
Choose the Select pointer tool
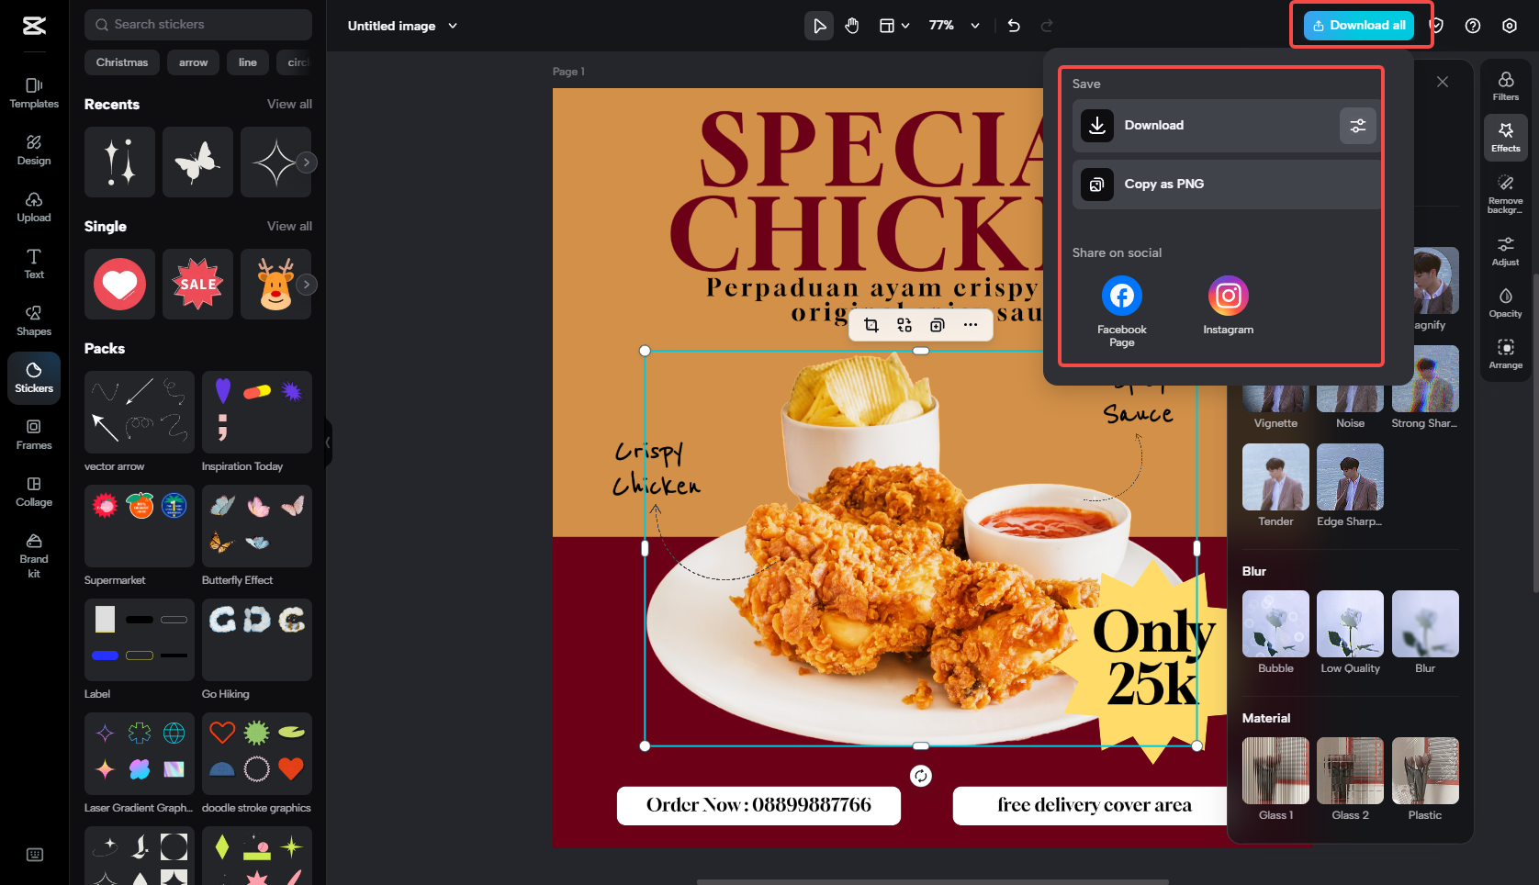(x=819, y=26)
